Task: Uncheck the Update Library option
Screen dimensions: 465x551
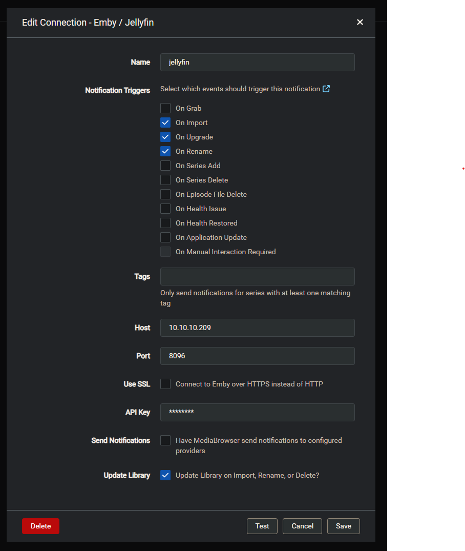Action: [165, 475]
